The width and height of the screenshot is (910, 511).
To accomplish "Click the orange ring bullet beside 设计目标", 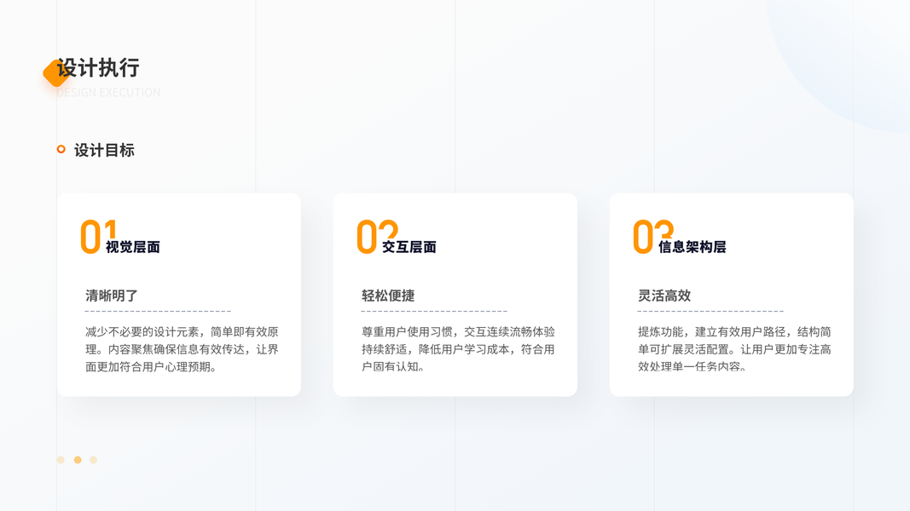I will 61,150.
